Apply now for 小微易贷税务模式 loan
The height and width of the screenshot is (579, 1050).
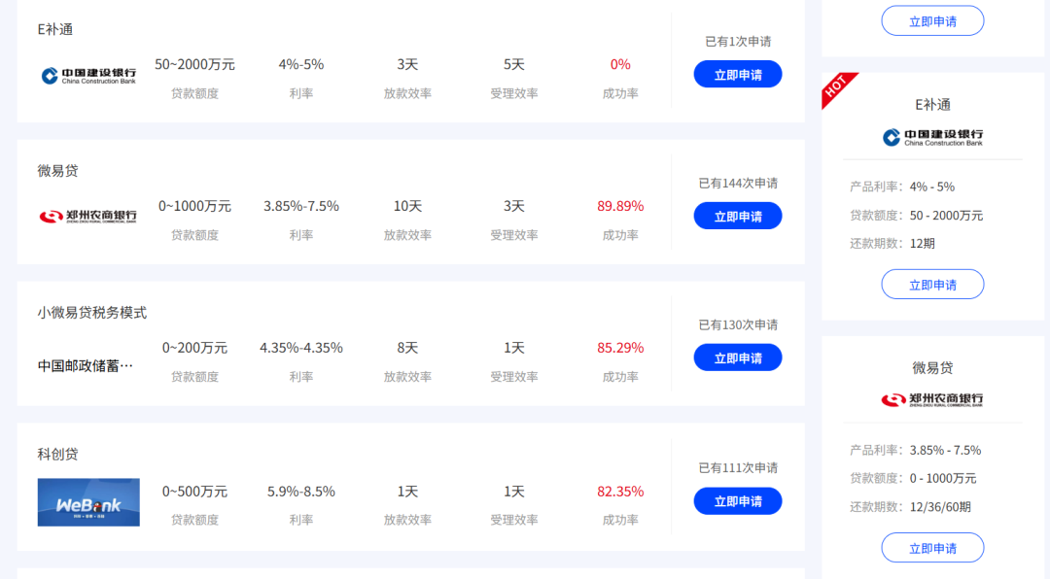click(x=738, y=358)
